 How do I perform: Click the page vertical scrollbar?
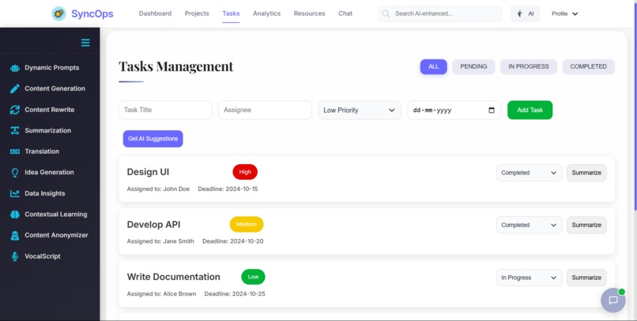pos(635,106)
